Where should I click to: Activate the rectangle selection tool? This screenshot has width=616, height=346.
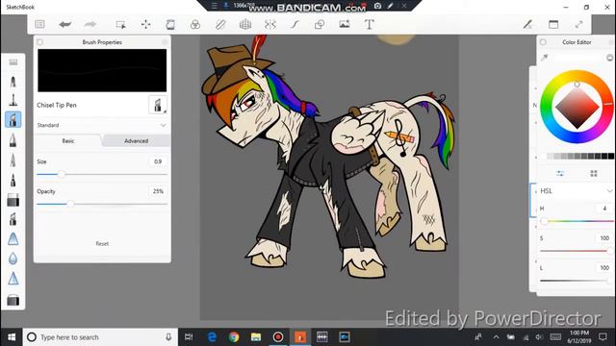click(120, 24)
